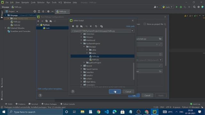Open the Refactor menu
Image resolution: width=205 pixels, height=115 pixels.
tap(41, 3)
